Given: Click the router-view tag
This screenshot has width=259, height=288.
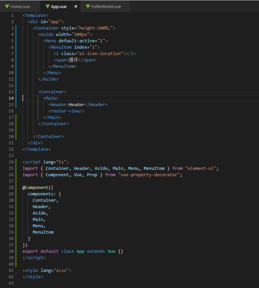Looking at the screenshot, I should (66, 111).
